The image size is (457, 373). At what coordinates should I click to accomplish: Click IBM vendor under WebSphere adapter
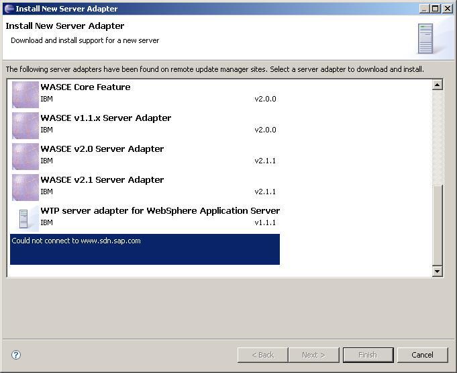point(46,222)
